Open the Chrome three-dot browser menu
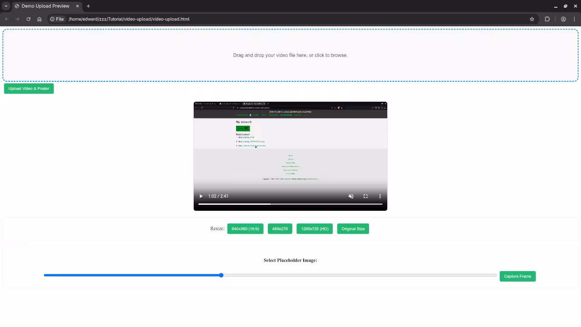The height and width of the screenshot is (327, 581). point(575,19)
